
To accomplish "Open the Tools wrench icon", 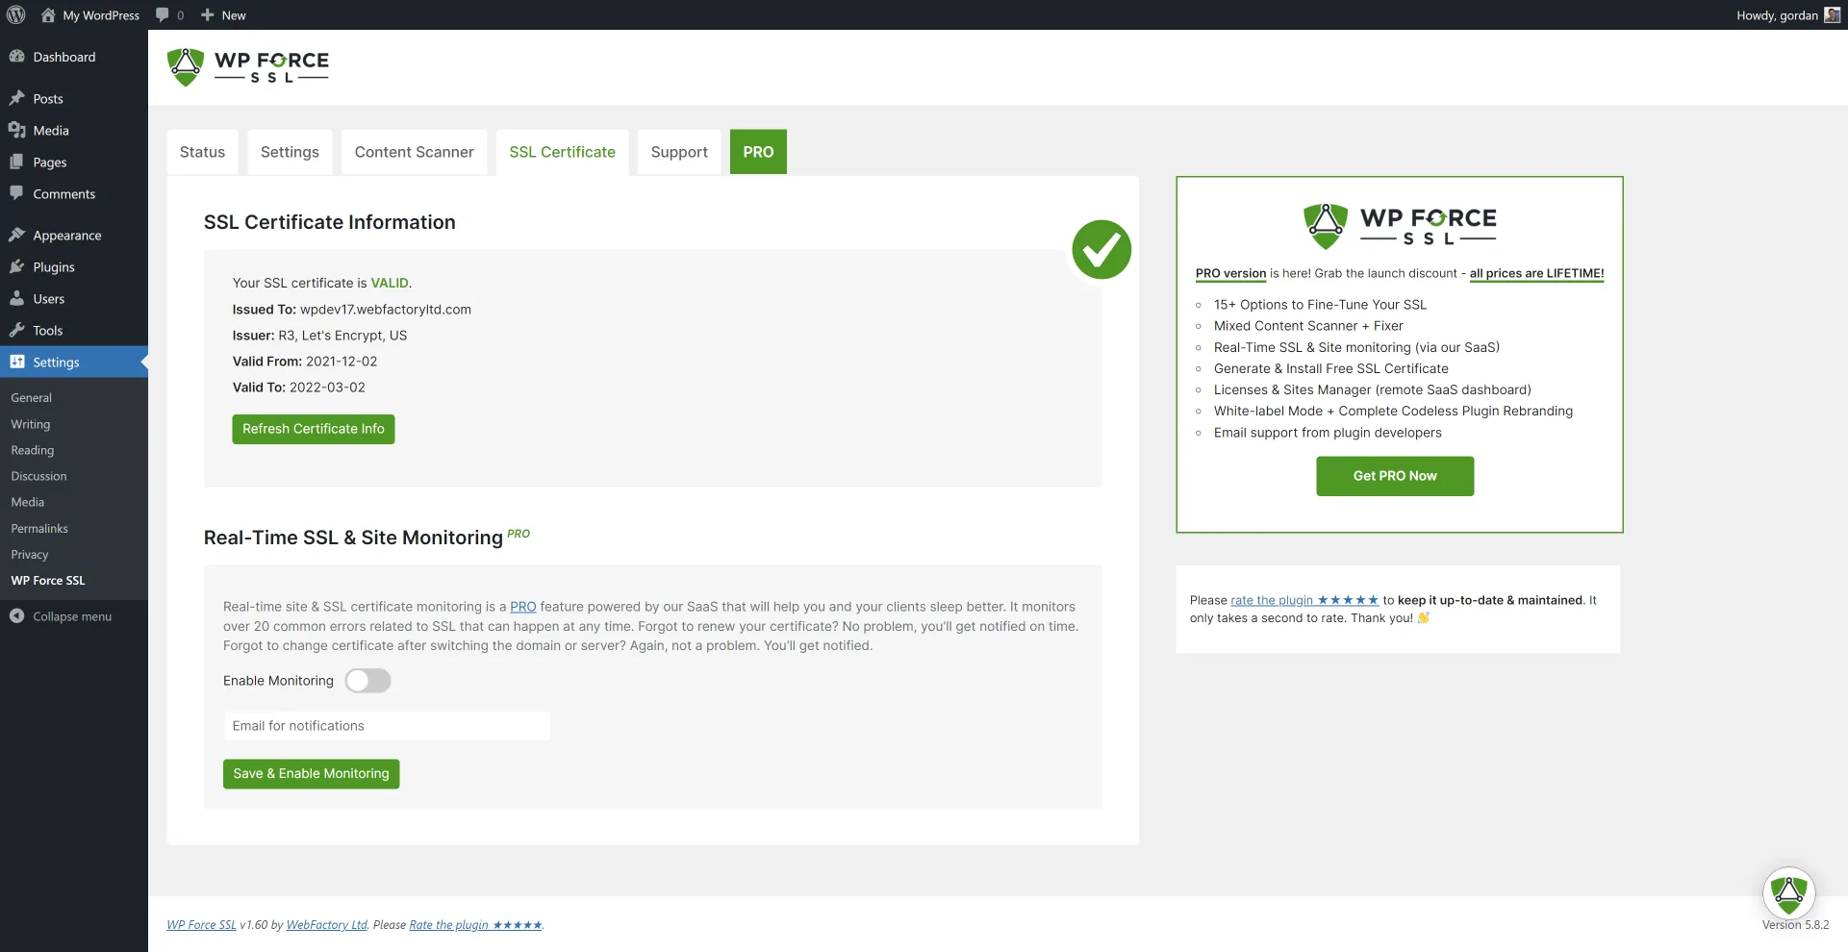I will pyautogui.click(x=17, y=330).
